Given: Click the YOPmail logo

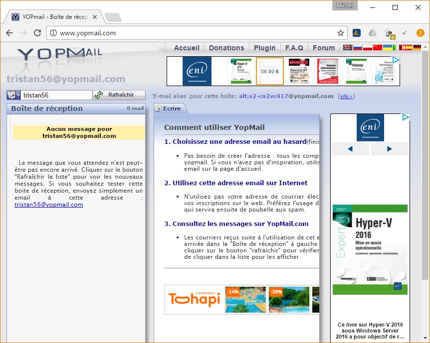Looking at the screenshot, I should (60, 54).
